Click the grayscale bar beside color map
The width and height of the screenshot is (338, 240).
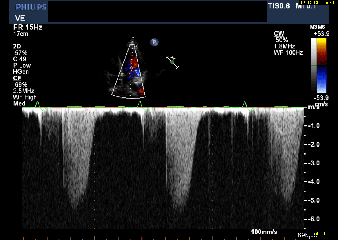[x=313, y=65]
